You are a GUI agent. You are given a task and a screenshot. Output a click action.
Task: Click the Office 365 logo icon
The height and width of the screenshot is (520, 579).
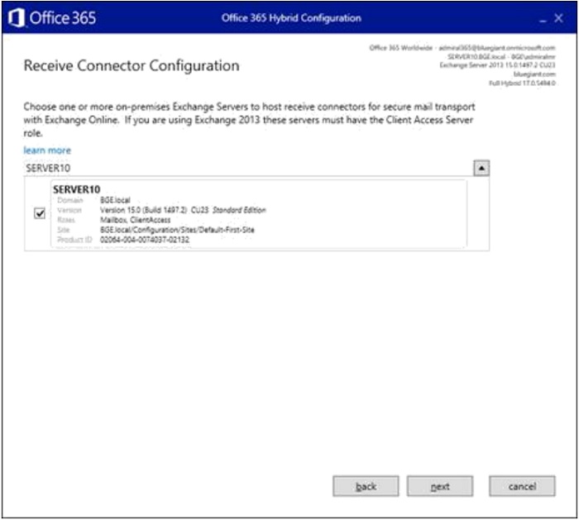(x=17, y=17)
